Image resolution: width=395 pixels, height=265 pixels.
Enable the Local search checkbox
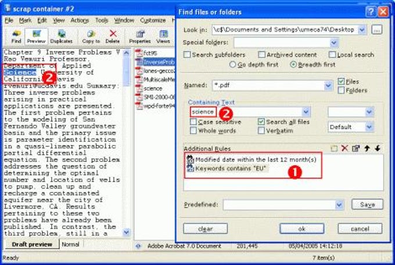(332, 55)
